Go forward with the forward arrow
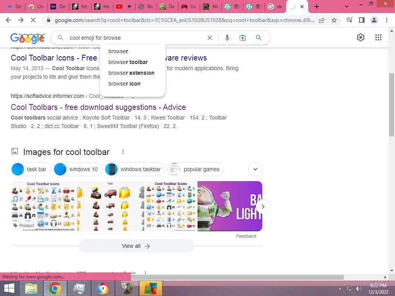 tap(21, 20)
